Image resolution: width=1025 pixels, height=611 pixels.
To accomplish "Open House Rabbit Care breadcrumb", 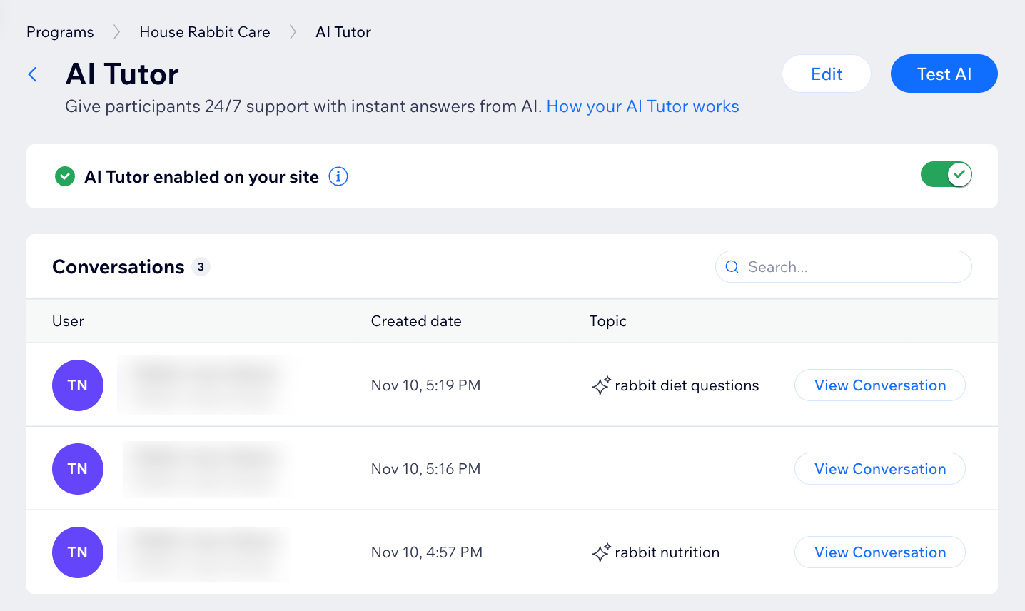I will tap(205, 32).
